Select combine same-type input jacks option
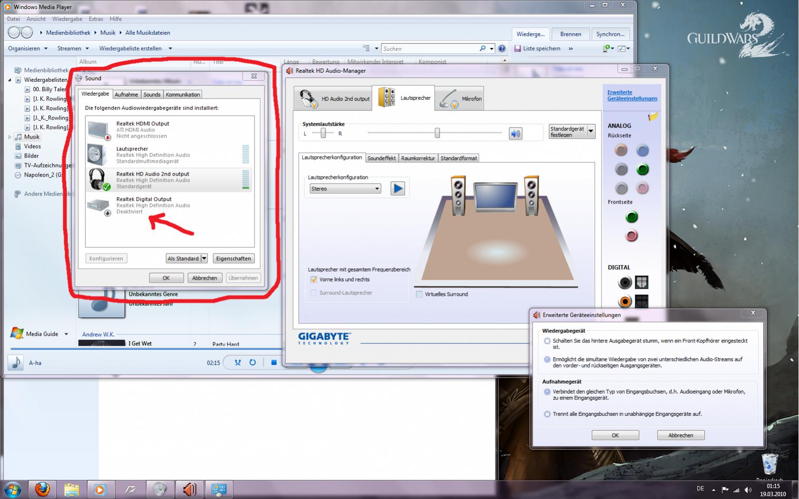 coord(547,391)
